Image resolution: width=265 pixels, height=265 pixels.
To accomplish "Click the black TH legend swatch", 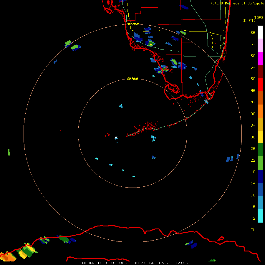I will coord(260,229).
